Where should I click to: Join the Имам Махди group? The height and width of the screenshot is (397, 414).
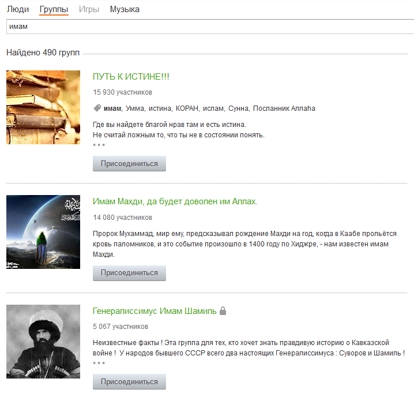point(129,273)
